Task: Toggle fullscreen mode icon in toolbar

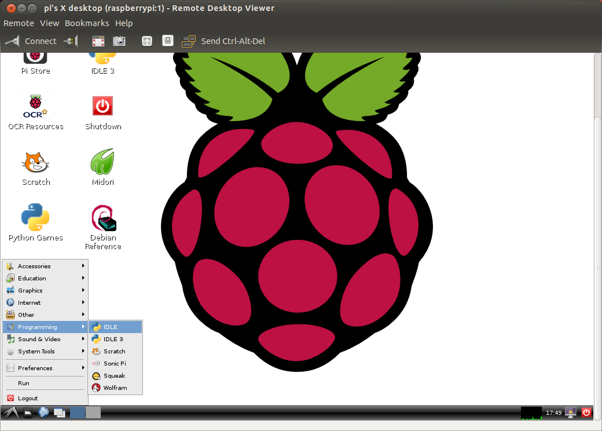Action: pyautogui.click(x=98, y=41)
